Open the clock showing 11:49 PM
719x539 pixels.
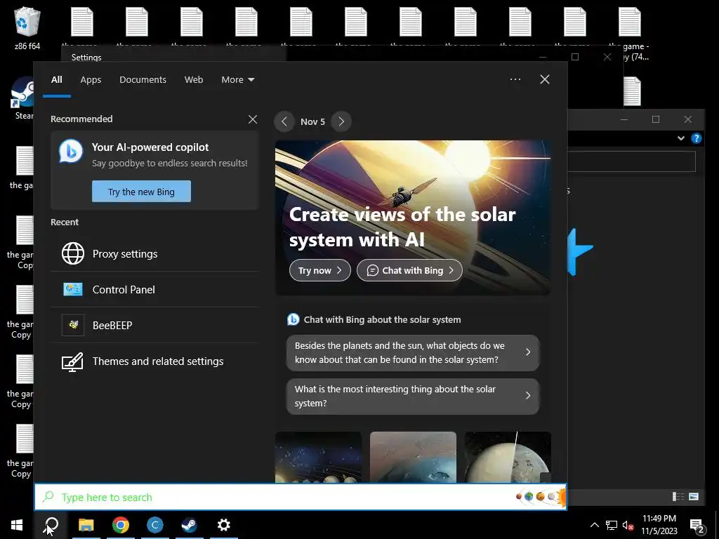(659, 525)
